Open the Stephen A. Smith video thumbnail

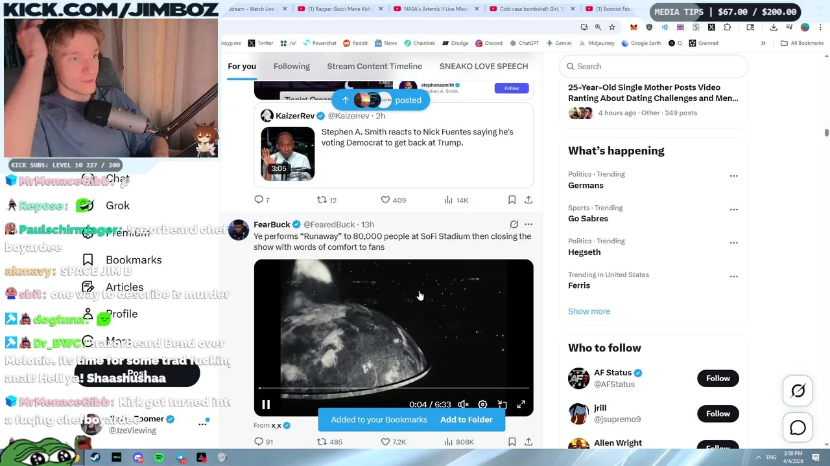click(288, 153)
